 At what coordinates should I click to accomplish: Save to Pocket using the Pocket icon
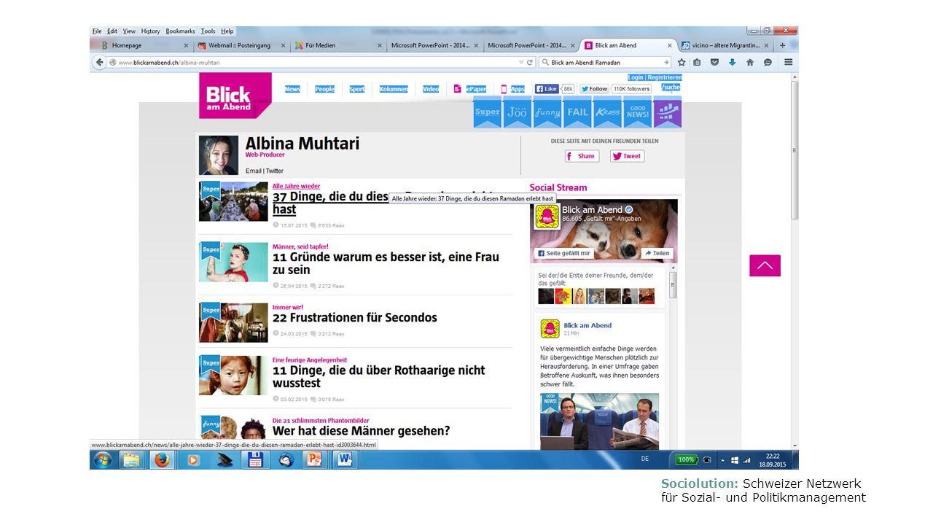715,63
